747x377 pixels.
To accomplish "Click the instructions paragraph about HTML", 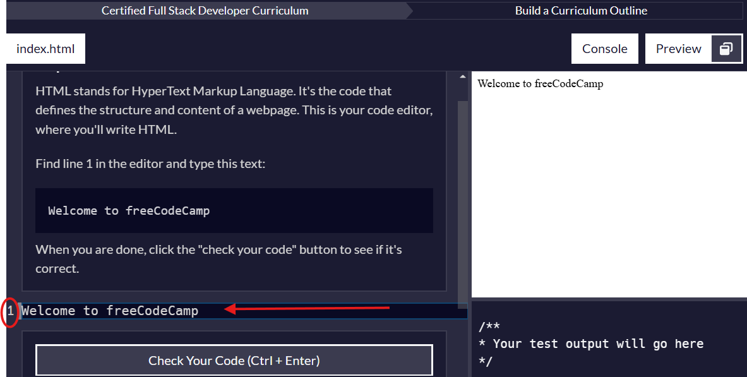I will [x=234, y=110].
